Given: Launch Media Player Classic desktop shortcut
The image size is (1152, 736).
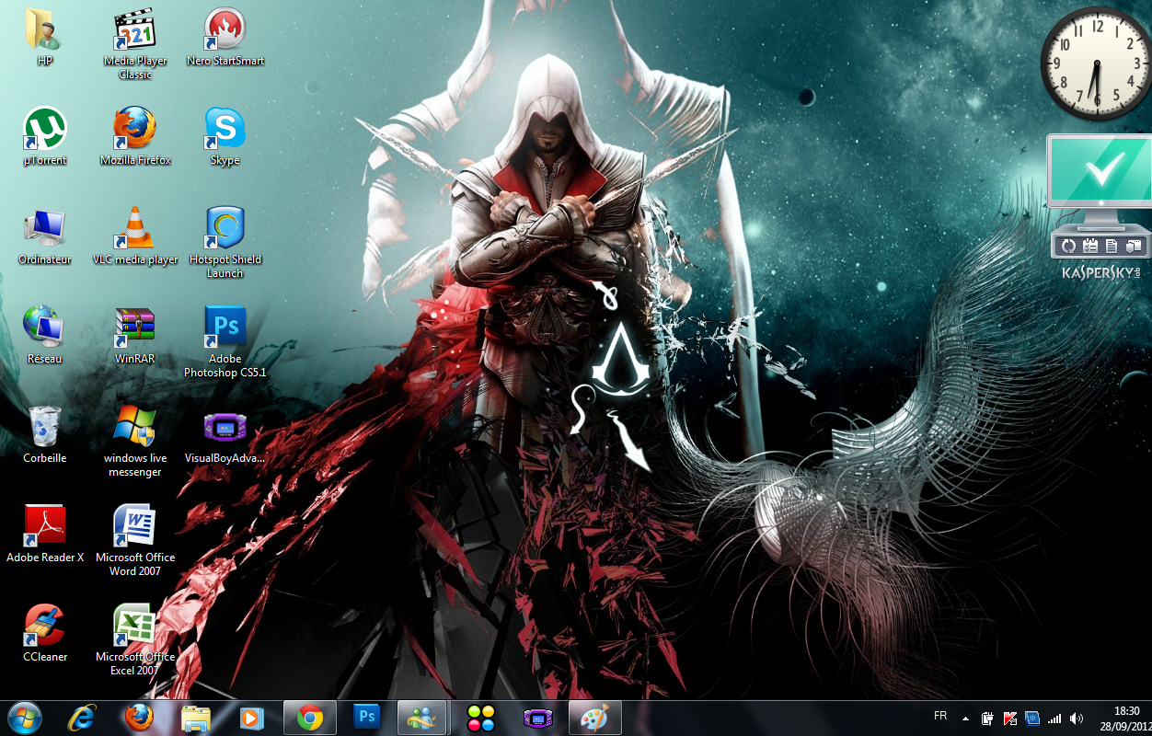Looking at the screenshot, I should tap(135, 44).
